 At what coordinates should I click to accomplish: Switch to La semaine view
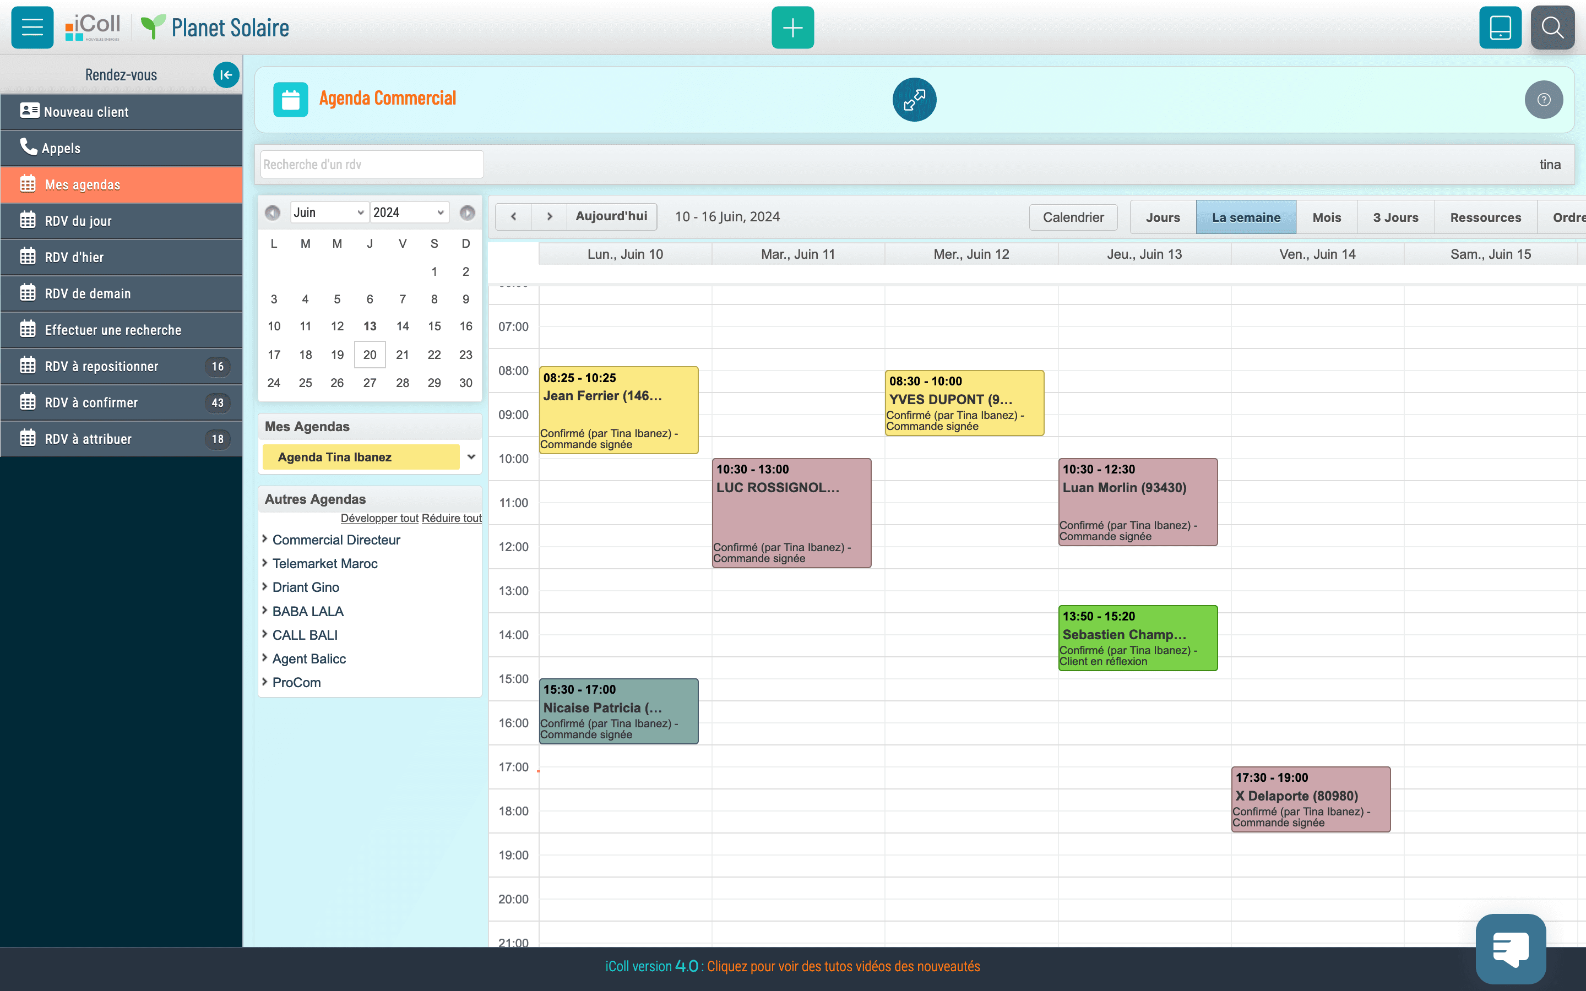[x=1246, y=217]
